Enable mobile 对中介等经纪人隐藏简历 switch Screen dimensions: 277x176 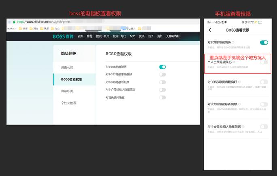(x=264, y=127)
